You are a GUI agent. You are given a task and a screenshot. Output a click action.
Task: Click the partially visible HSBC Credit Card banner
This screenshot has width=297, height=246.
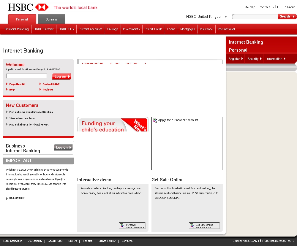150,62
